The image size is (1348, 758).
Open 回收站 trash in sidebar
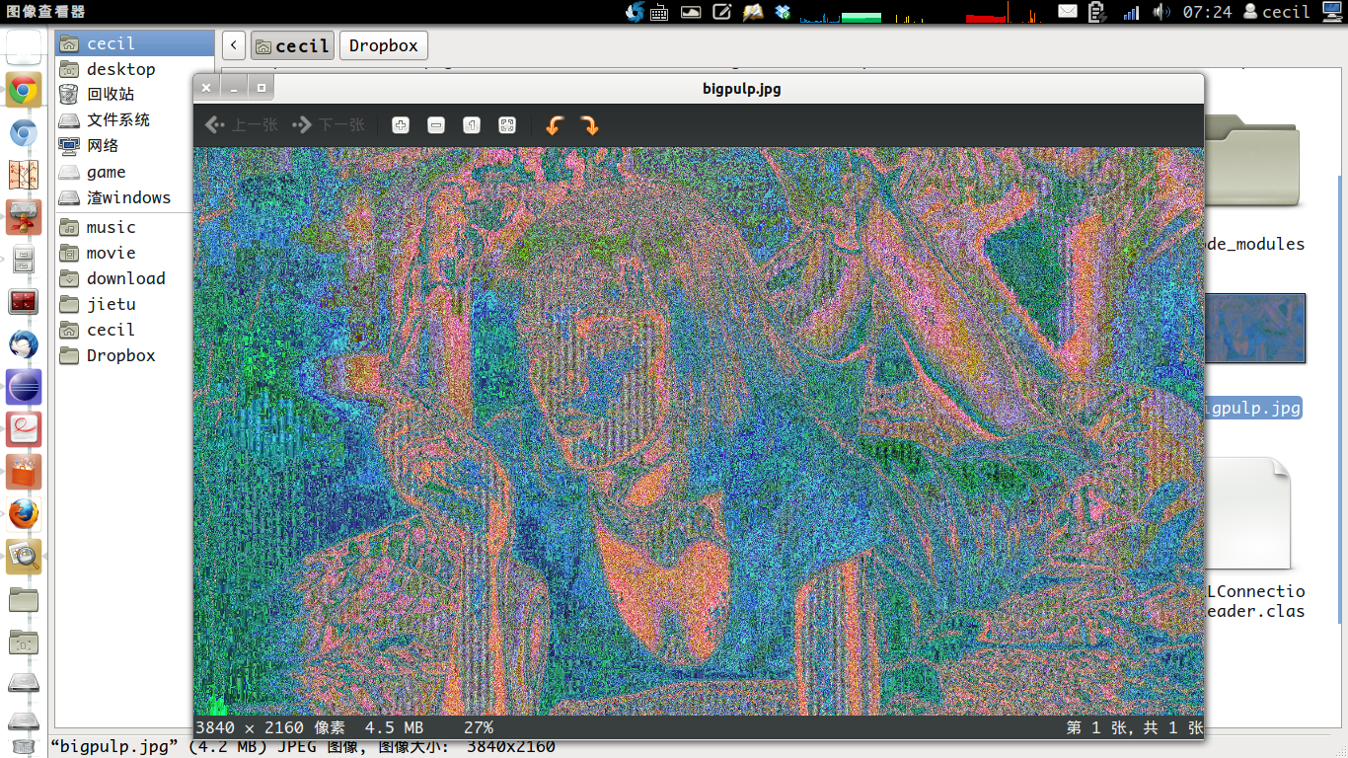pos(111,94)
